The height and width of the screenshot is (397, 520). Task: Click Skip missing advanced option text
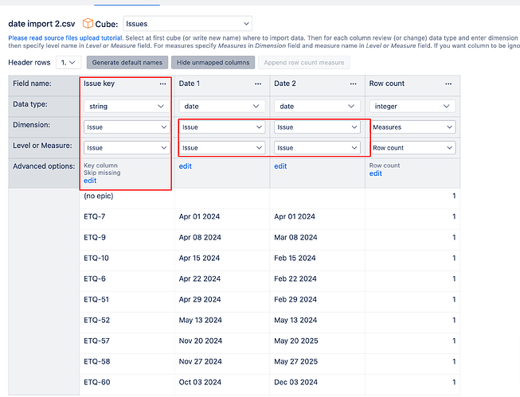tap(102, 173)
